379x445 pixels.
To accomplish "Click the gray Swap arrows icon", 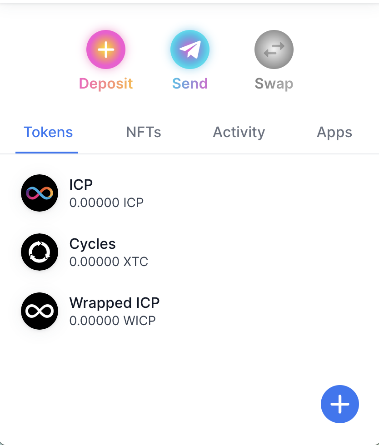I will (x=274, y=49).
